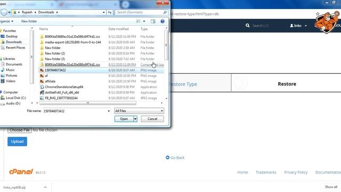The height and width of the screenshot is (192, 341).
Task: Click the search magnifier icon in dialog
Action: 165,12
